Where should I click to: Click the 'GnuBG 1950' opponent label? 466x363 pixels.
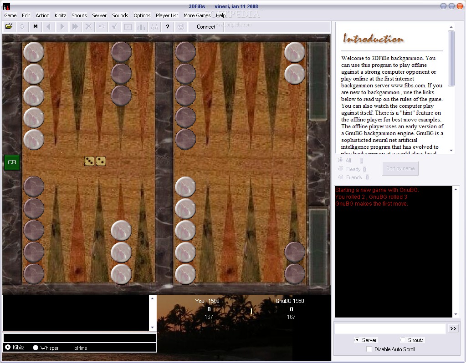290,301
